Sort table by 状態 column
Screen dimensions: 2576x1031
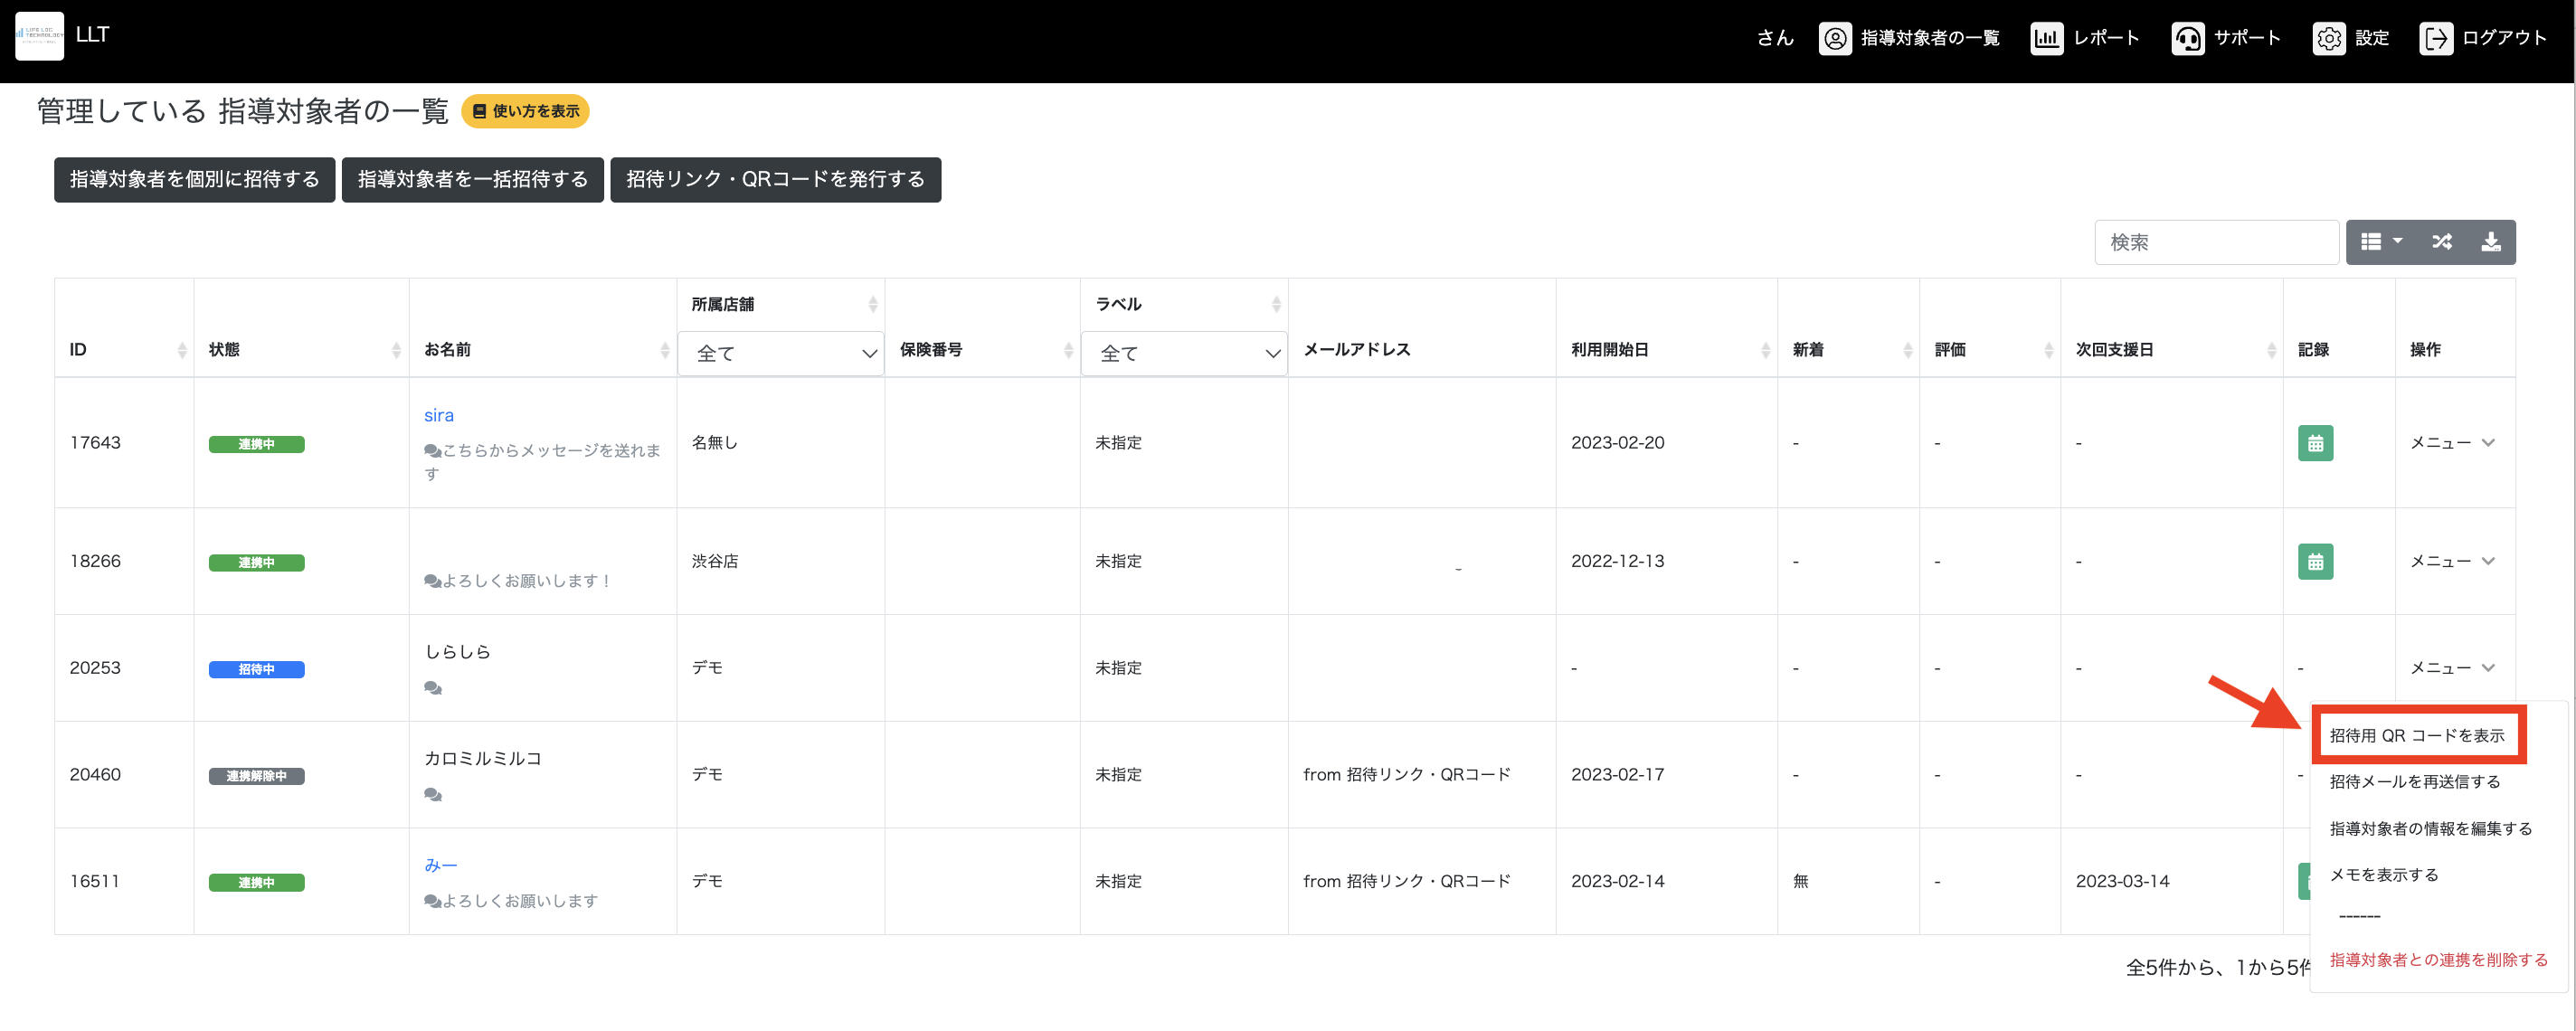[301, 349]
